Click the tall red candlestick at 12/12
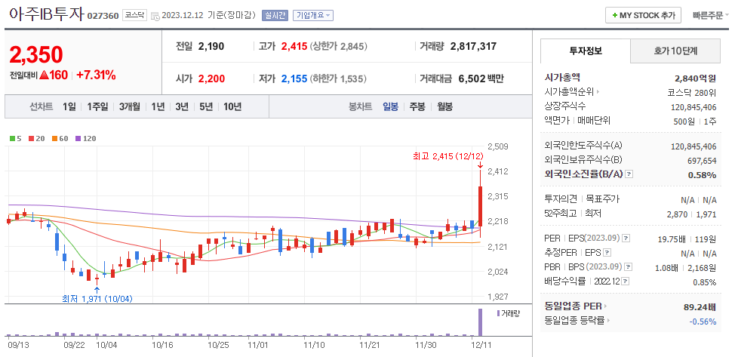The height and width of the screenshot is (357, 735). (x=480, y=206)
